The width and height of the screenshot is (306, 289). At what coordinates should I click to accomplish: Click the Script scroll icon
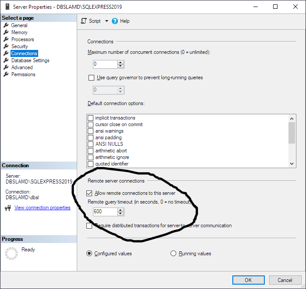[x=84, y=21]
